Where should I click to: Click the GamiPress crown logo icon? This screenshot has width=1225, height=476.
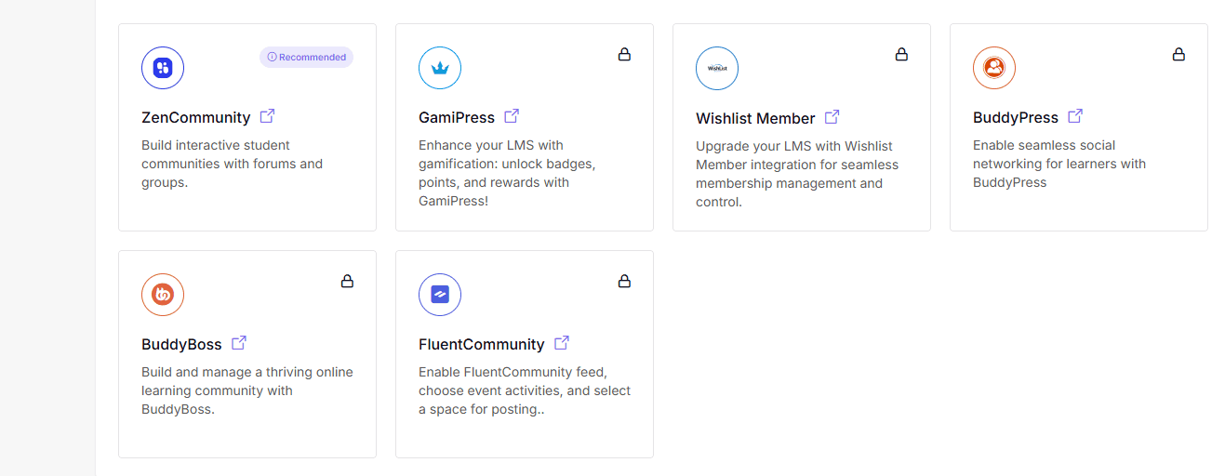tap(440, 68)
